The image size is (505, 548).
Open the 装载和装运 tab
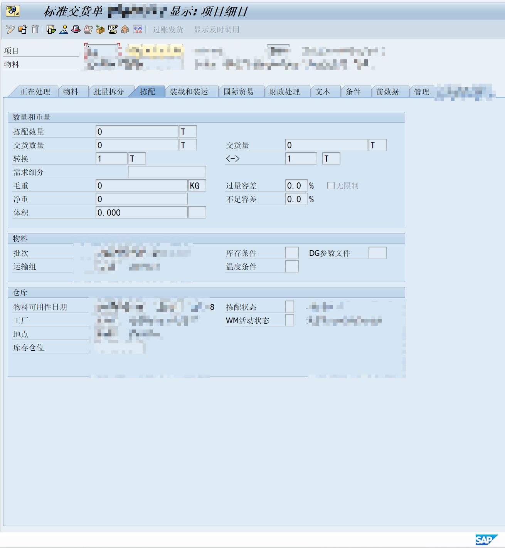189,92
